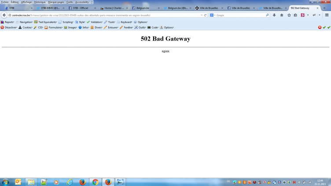331x186 pixels.
Task: Open the Keyboard toolbar dropdown
Action: [x=124, y=22]
